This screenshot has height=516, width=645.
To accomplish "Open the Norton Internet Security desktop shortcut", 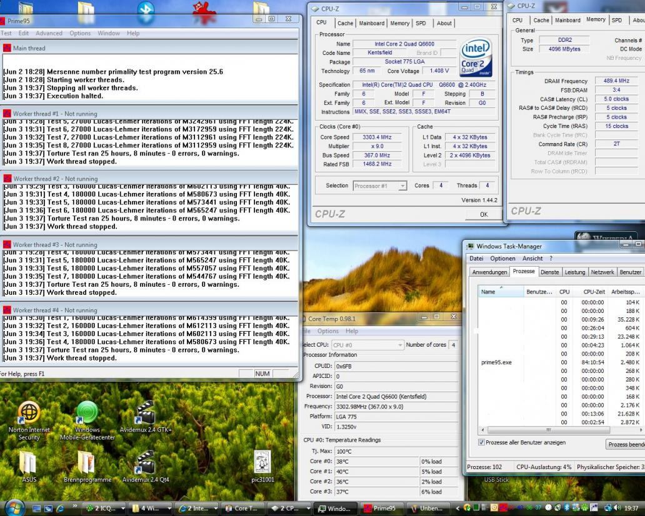I will [29, 420].
